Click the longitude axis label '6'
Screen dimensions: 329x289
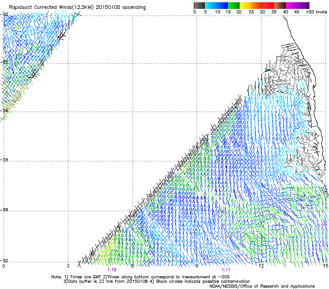(x=132, y=266)
